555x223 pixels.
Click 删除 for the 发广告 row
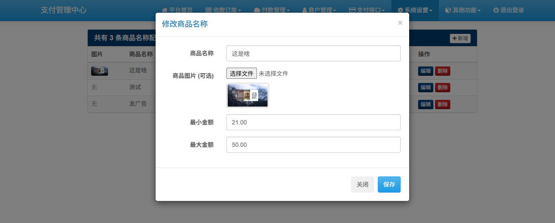click(x=443, y=104)
